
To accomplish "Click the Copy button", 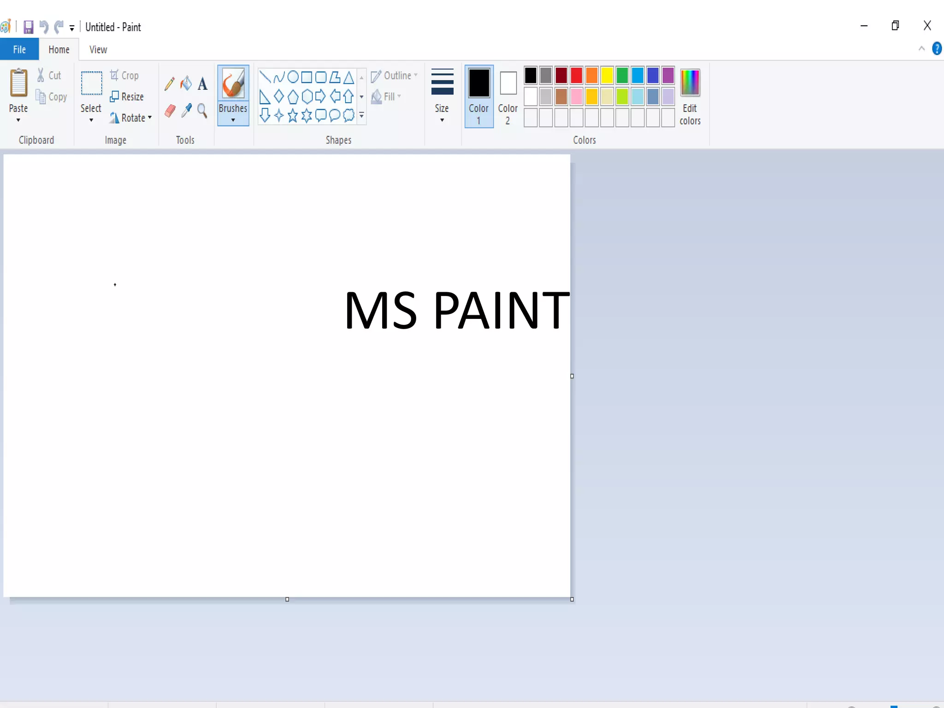I will [51, 97].
